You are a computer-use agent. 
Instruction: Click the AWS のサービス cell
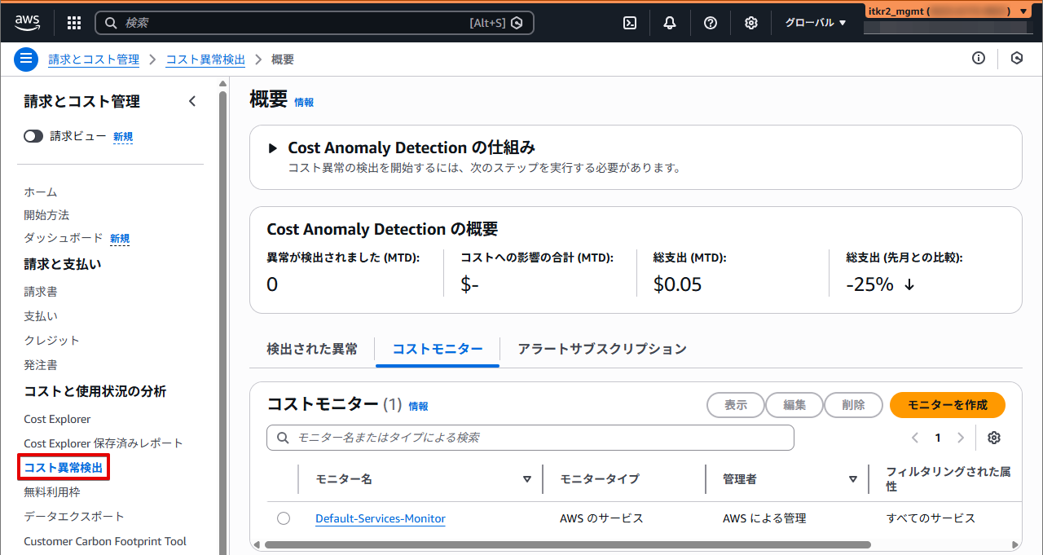coord(601,518)
